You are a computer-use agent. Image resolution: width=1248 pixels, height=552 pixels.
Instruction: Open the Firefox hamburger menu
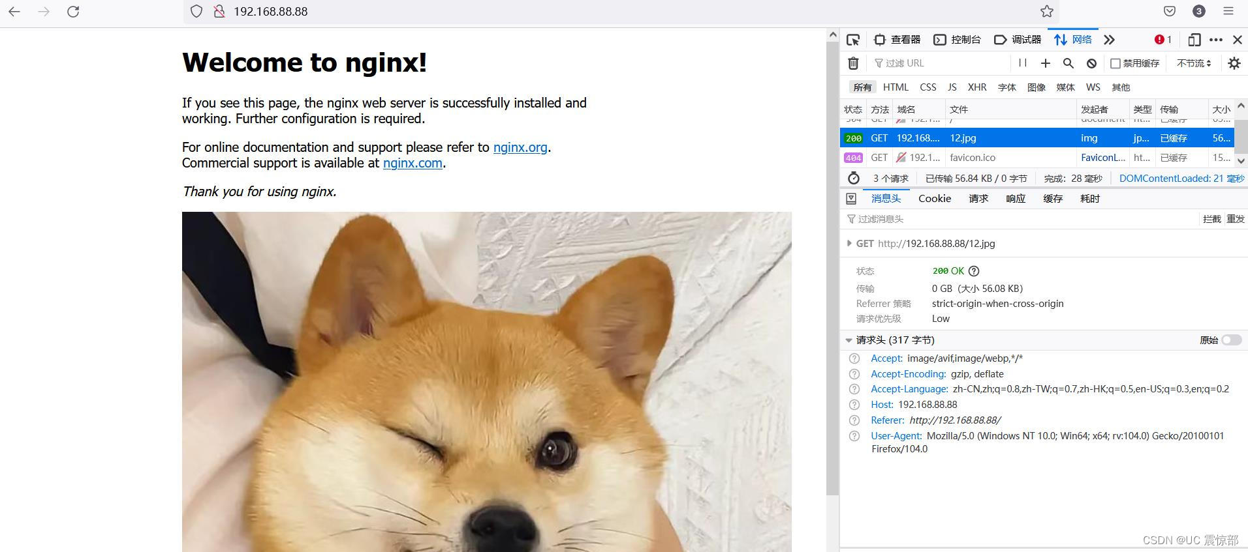coord(1228,11)
